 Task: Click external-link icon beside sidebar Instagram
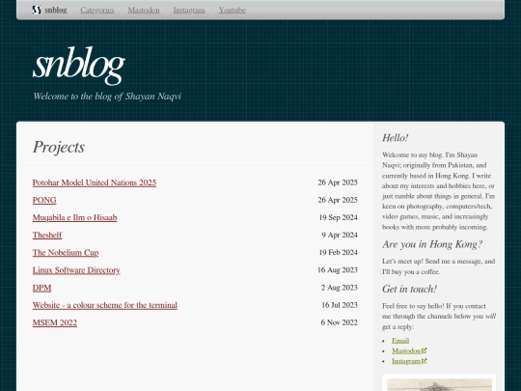point(424,361)
